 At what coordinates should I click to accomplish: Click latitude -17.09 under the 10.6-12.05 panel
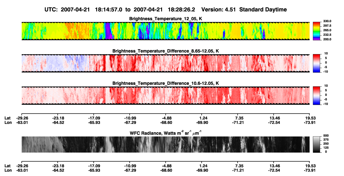pyautogui.click(x=94, y=118)
